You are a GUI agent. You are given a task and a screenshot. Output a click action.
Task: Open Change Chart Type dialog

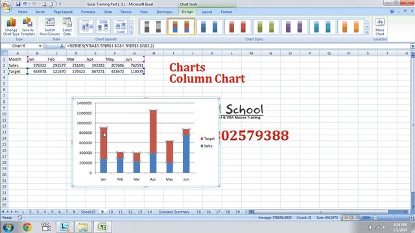[x=11, y=27]
